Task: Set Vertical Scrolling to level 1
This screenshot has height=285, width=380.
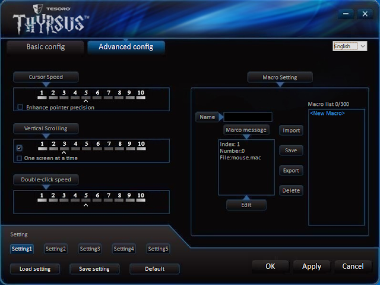Action: [42, 146]
